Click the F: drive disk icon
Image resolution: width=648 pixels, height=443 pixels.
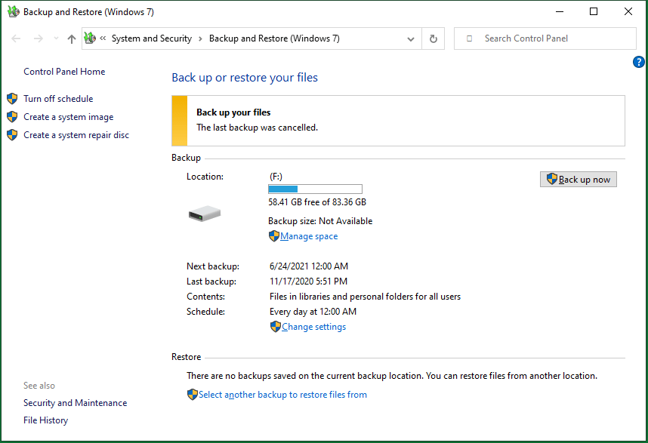(x=205, y=214)
